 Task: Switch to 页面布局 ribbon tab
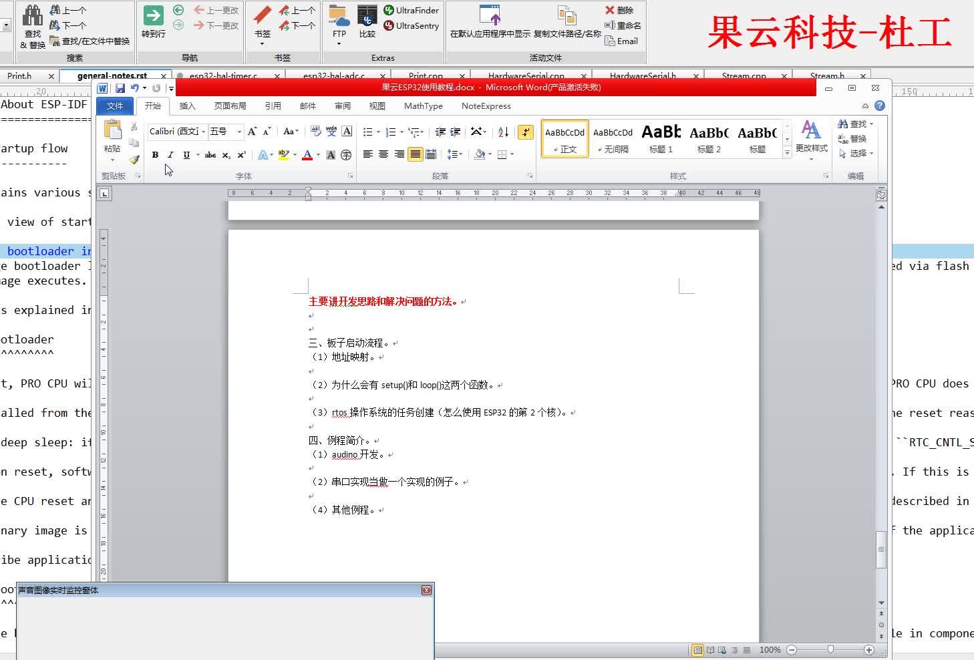[230, 106]
